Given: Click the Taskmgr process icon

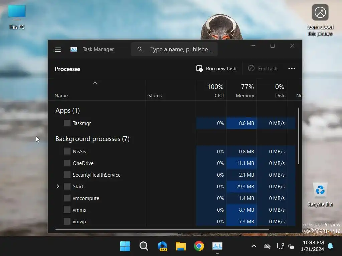Looking at the screenshot, I should (67, 123).
